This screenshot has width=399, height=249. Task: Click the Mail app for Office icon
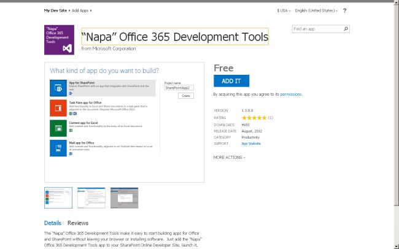click(x=58, y=148)
